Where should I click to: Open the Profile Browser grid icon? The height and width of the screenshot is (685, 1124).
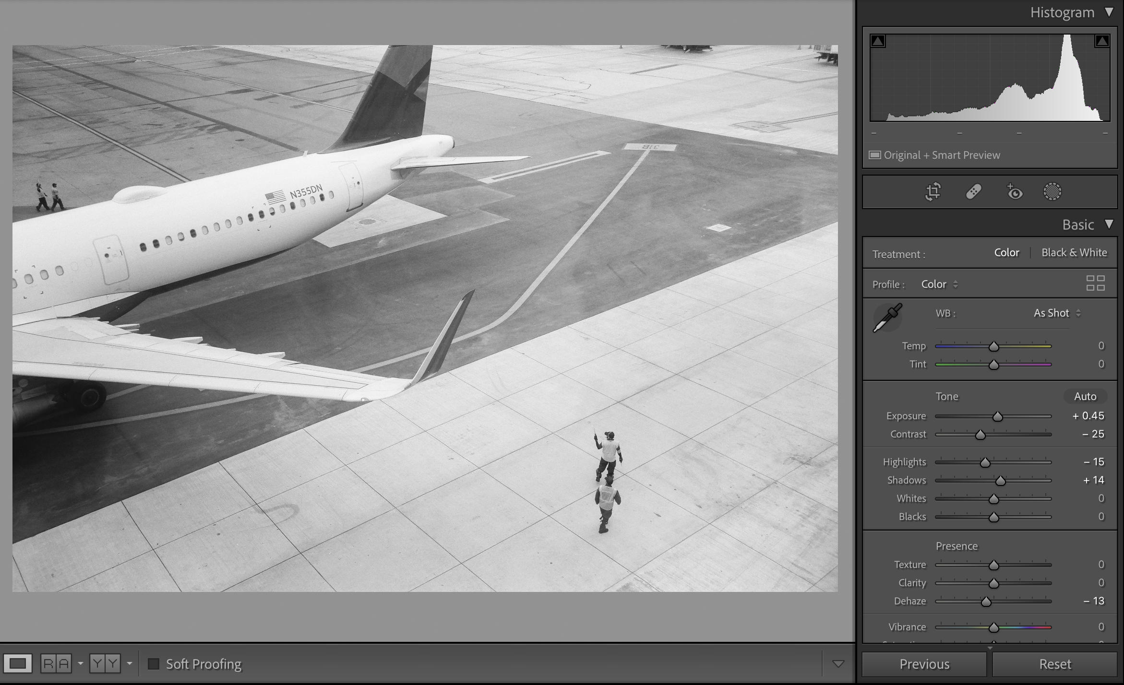click(1095, 283)
